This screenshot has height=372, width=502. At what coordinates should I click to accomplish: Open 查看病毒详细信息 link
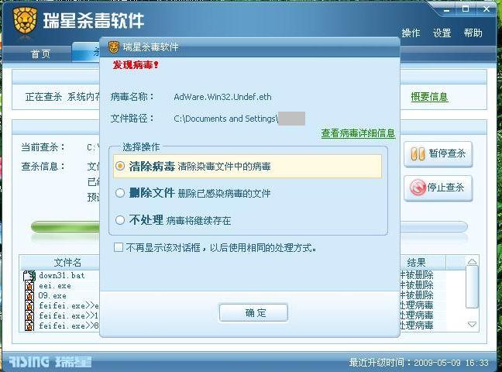358,133
